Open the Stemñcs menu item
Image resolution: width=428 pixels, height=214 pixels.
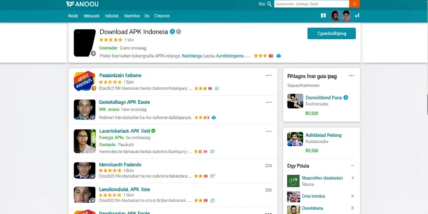coord(132,16)
